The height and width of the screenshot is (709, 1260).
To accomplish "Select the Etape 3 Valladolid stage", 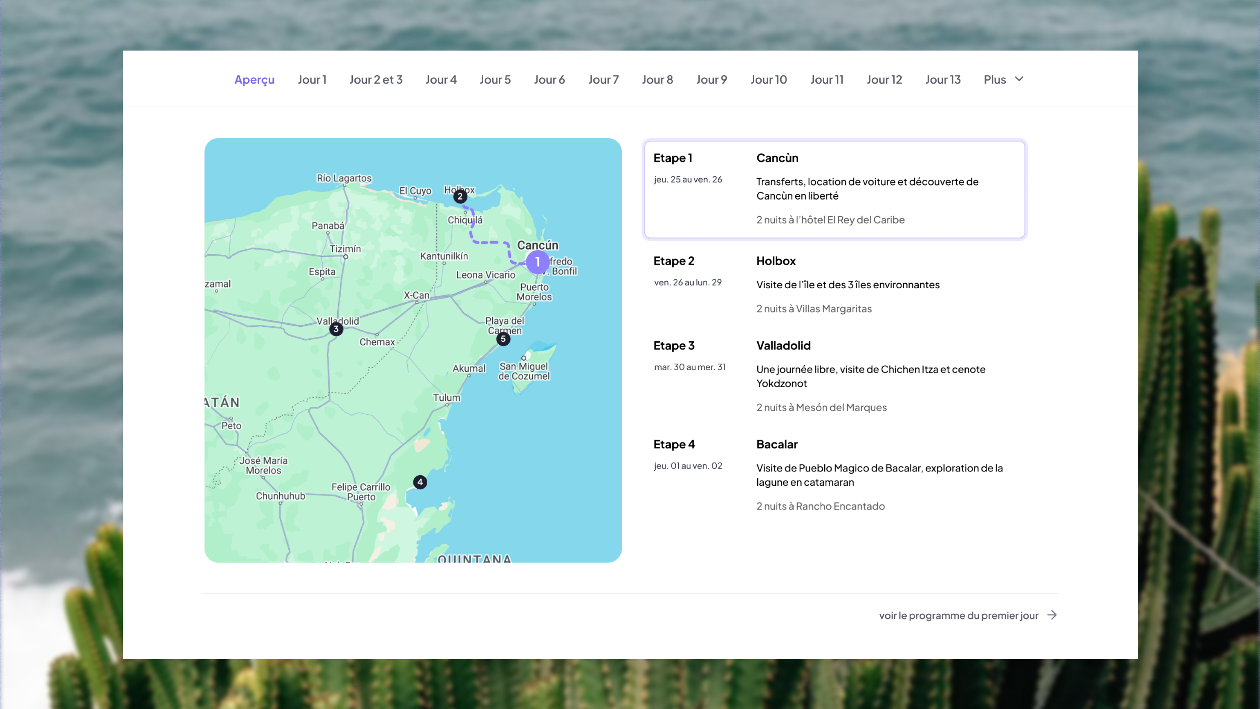I will pos(834,376).
